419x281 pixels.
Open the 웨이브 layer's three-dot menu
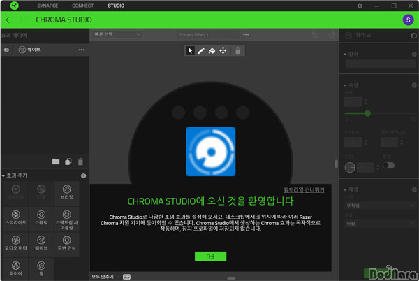(82, 50)
